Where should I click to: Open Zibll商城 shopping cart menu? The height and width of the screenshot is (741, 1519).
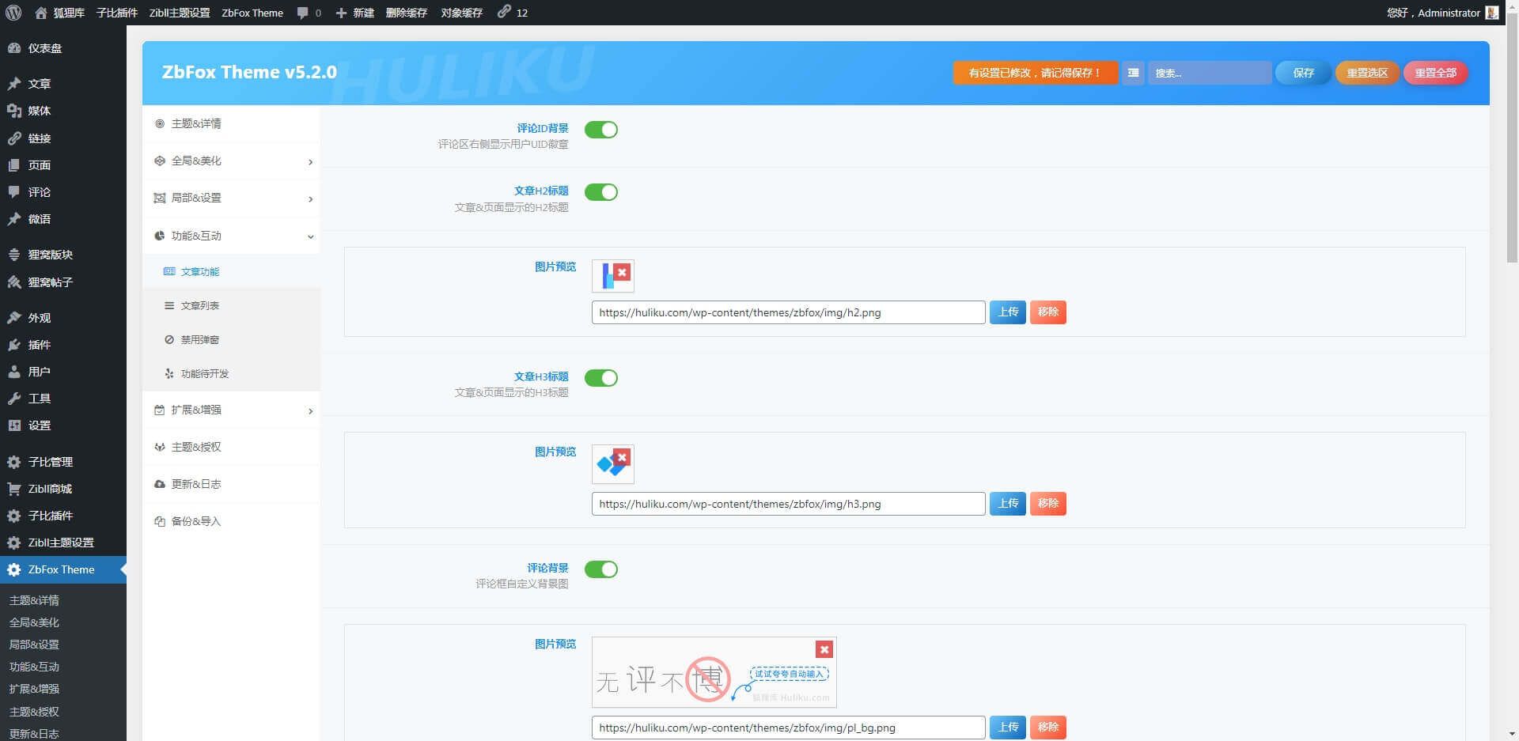click(49, 489)
